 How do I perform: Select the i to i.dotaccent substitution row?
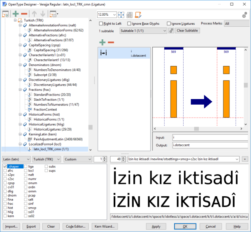coord(123,53)
